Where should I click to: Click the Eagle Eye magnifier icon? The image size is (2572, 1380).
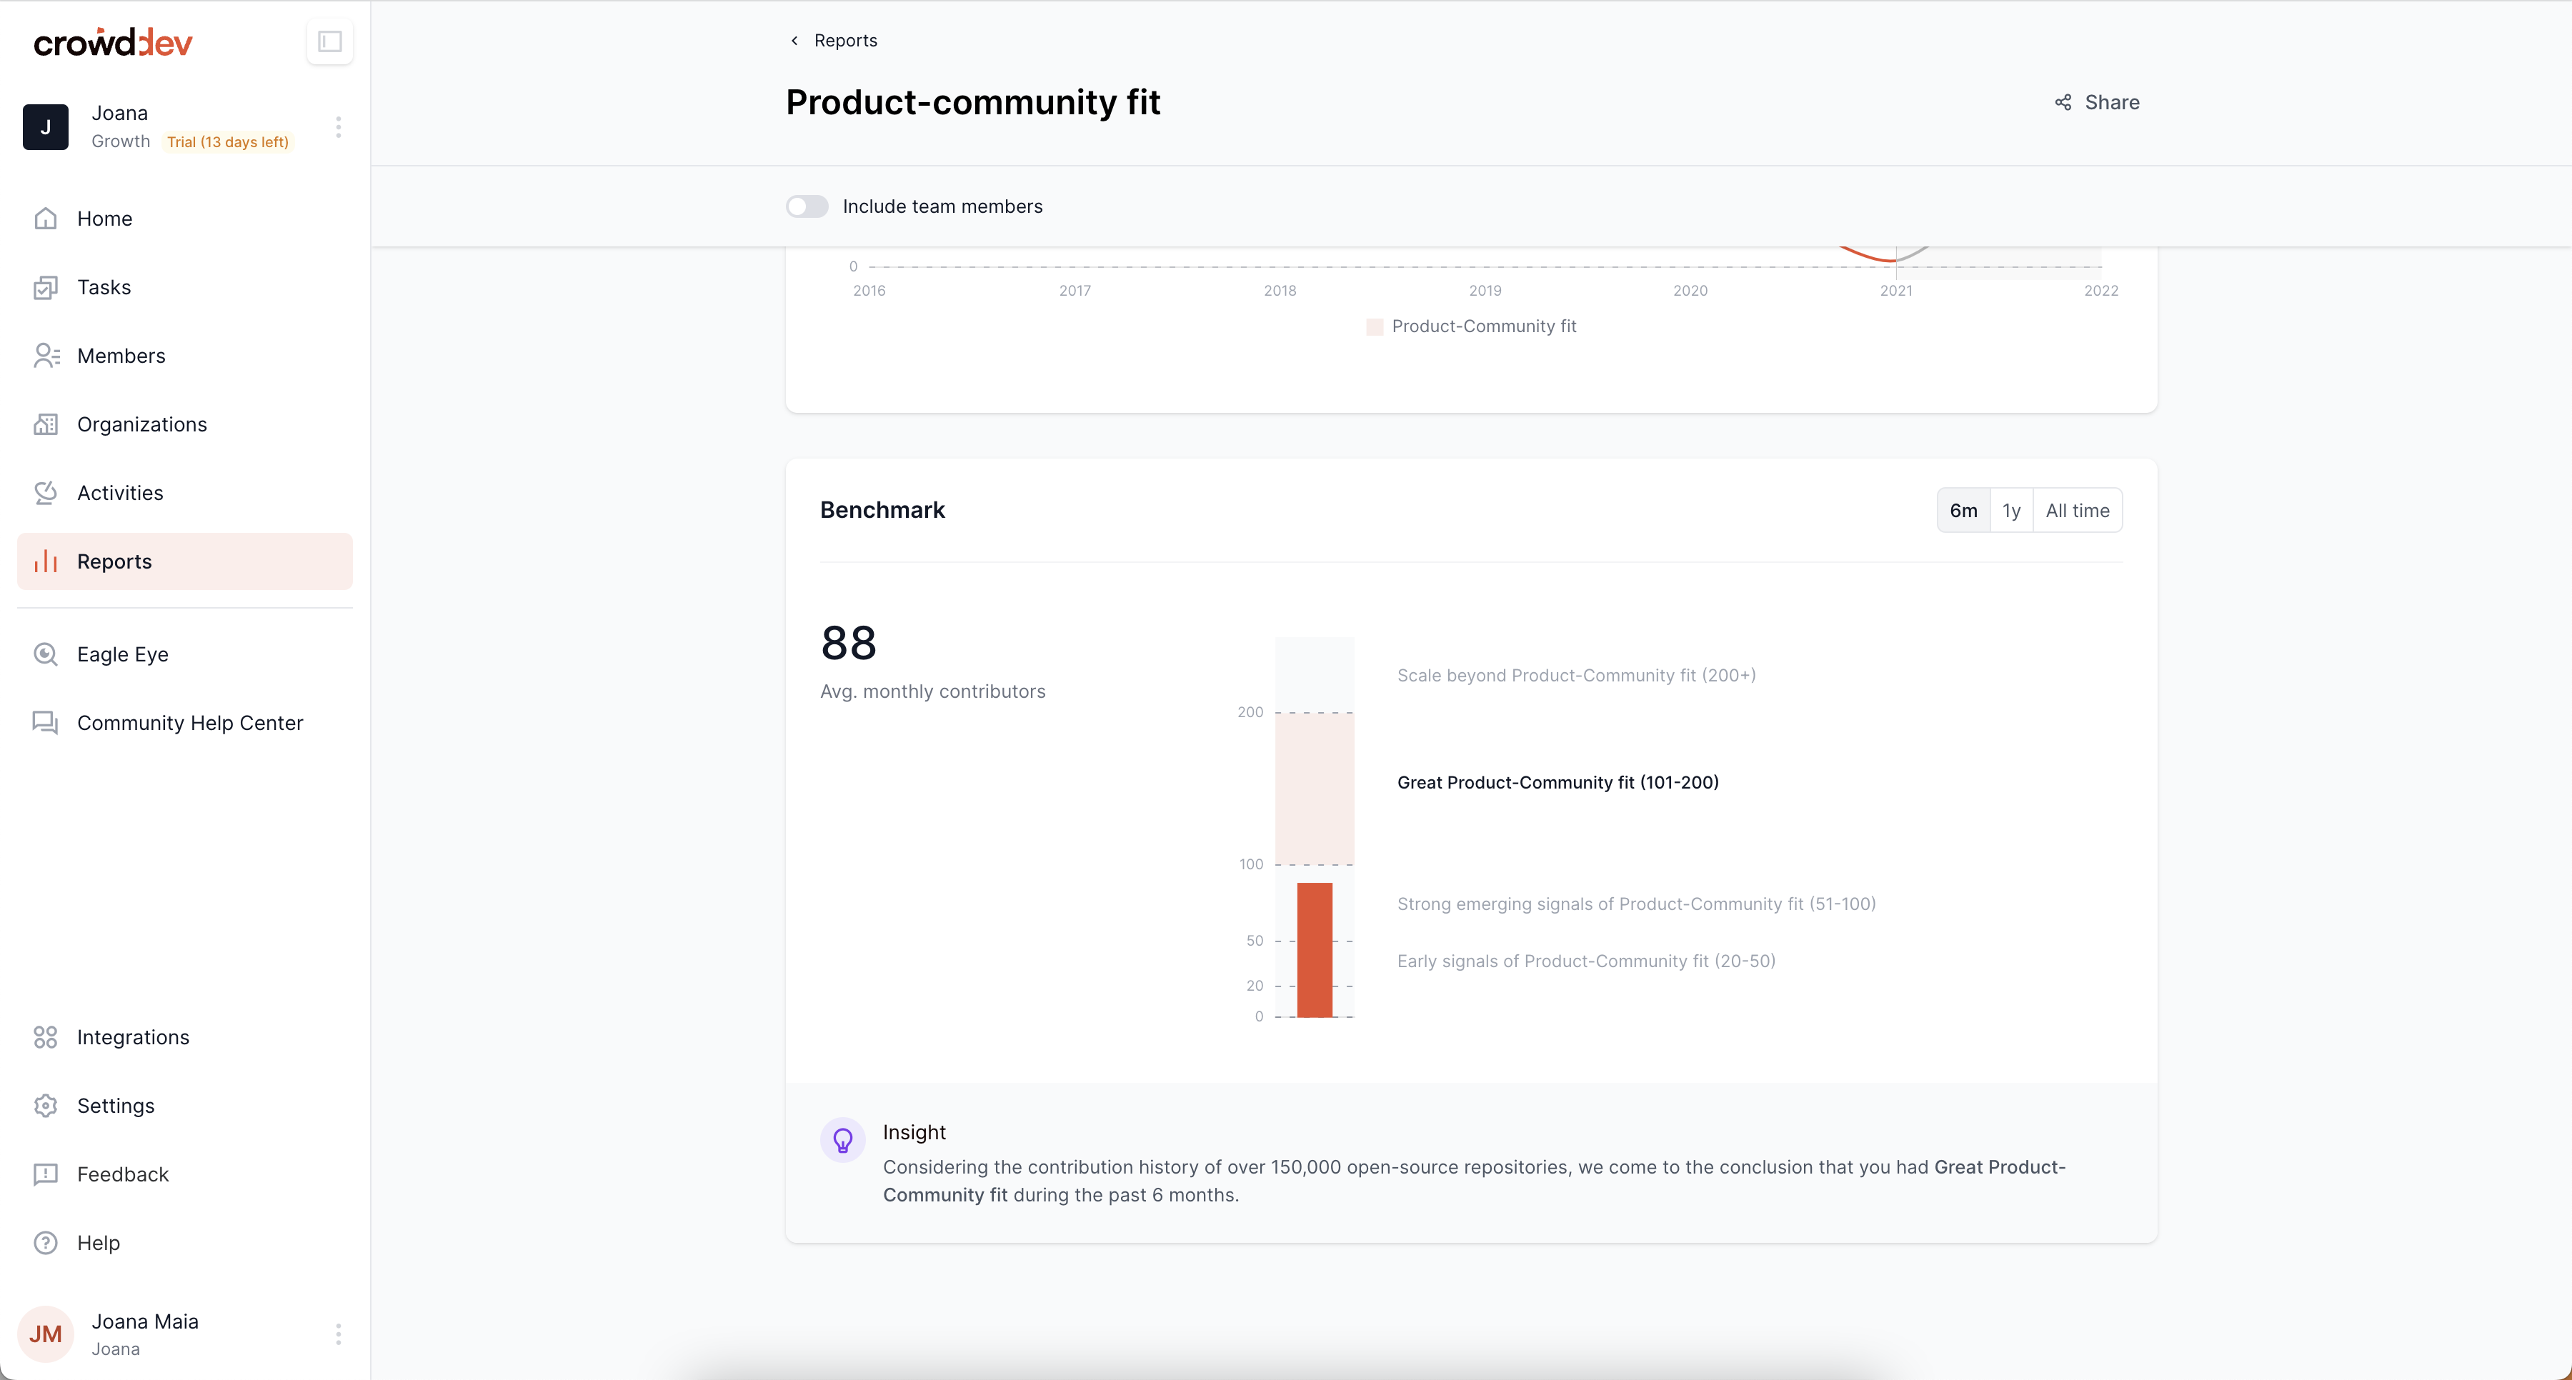tap(46, 654)
